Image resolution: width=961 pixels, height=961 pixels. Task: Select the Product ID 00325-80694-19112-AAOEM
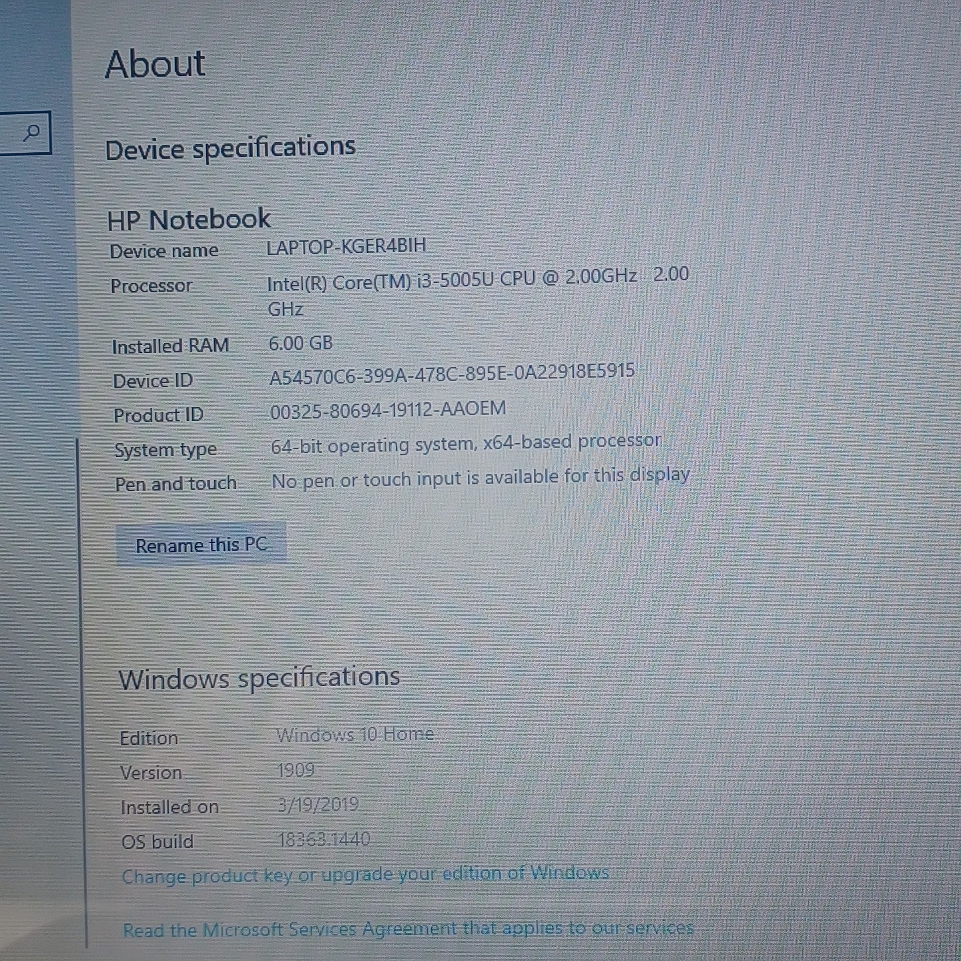coord(388,410)
